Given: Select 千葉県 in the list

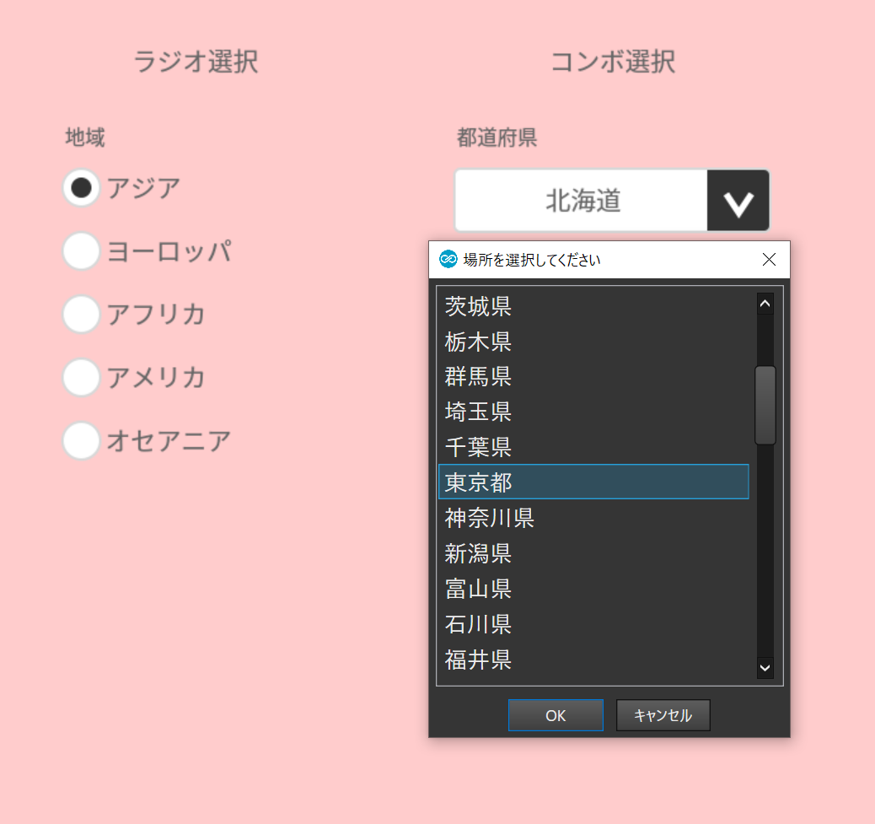Looking at the screenshot, I should (x=593, y=447).
